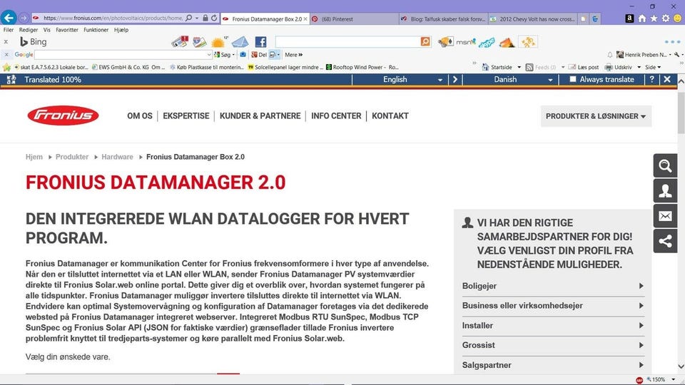Viewport: 685px width, 385px height.
Task: Open the Filer menu
Action: [9, 30]
